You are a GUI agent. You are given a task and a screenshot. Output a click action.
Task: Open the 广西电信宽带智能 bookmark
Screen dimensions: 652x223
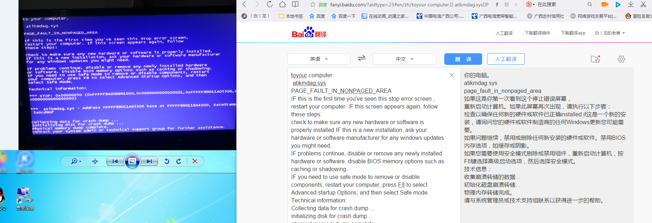pyautogui.click(x=495, y=16)
